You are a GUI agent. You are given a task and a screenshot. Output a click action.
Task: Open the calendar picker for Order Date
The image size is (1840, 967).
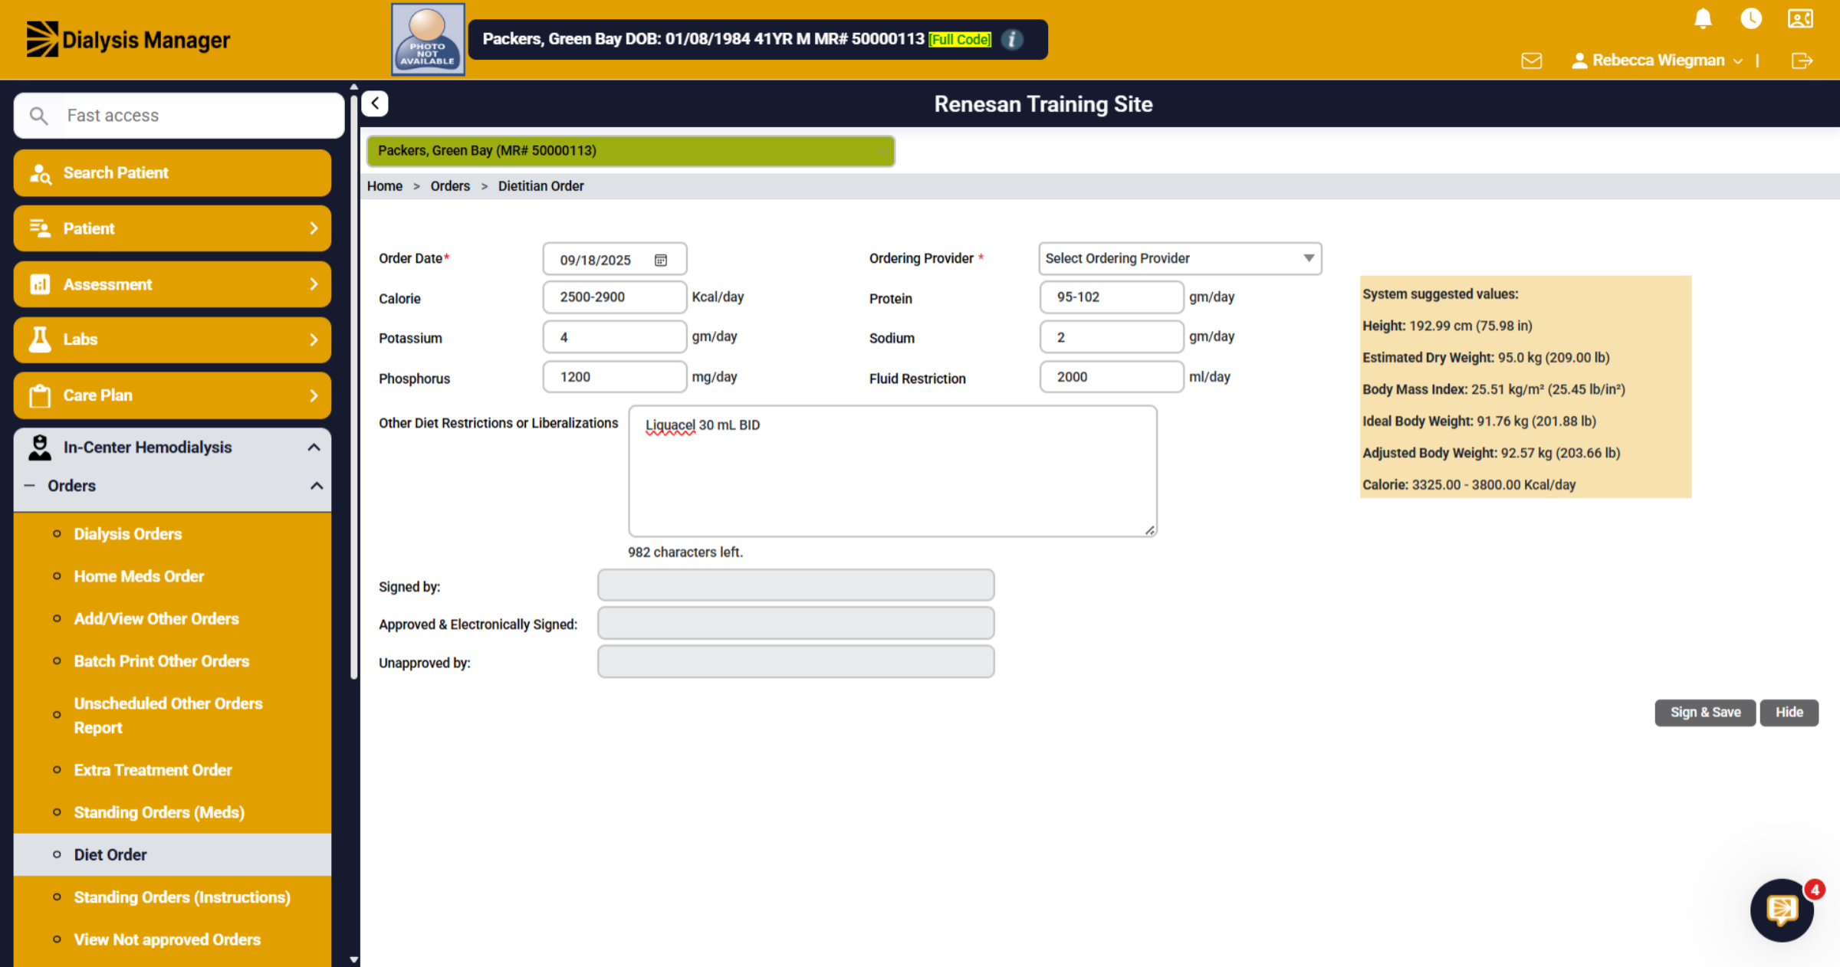pos(661,260)
